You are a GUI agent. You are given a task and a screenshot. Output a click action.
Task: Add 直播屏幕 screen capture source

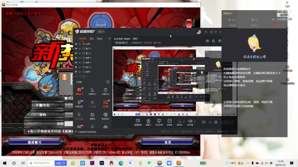click(x=138, y=122)
